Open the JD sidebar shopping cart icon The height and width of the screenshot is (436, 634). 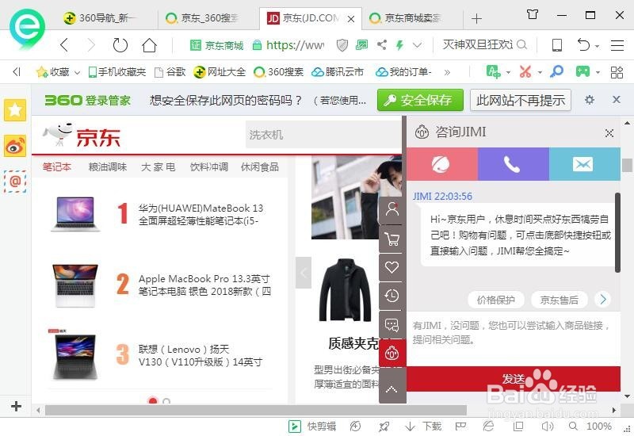[x=391, y=239]
